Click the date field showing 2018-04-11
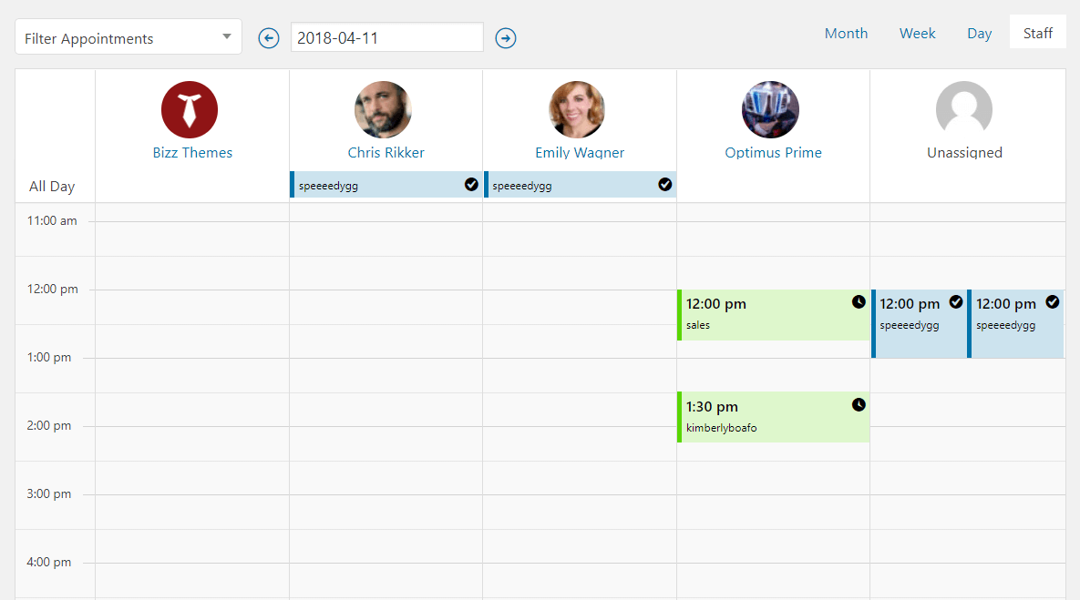The height and width of the screenshot is (600, 1080). (387, 37)
